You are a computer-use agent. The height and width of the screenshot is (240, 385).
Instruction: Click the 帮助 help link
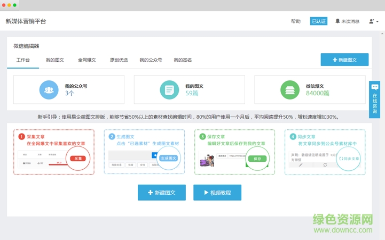(x=295, y=21)
